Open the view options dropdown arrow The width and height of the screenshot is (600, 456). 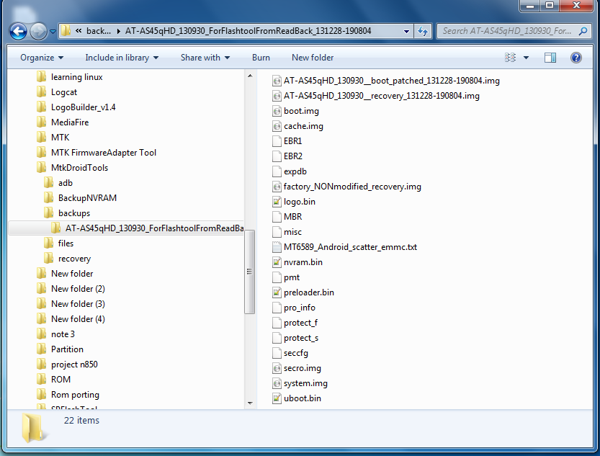click(x=526, y=58)
